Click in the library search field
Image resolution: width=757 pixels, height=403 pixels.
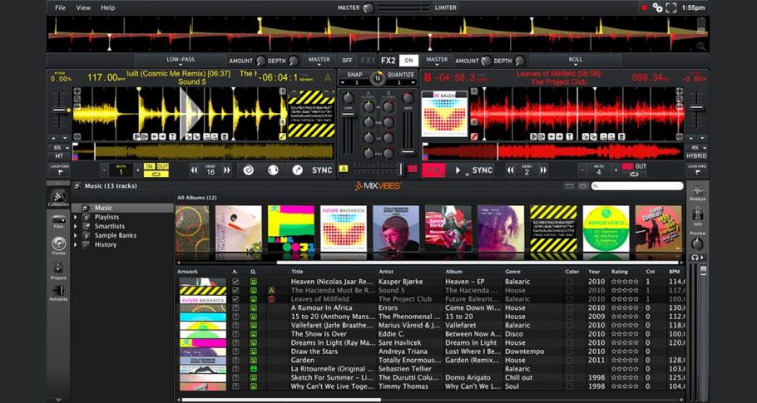click(x=637, y=185)
